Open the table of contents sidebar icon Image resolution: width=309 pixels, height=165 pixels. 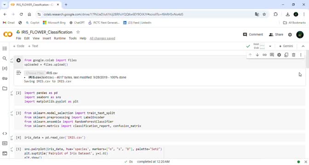coord(5,48)
